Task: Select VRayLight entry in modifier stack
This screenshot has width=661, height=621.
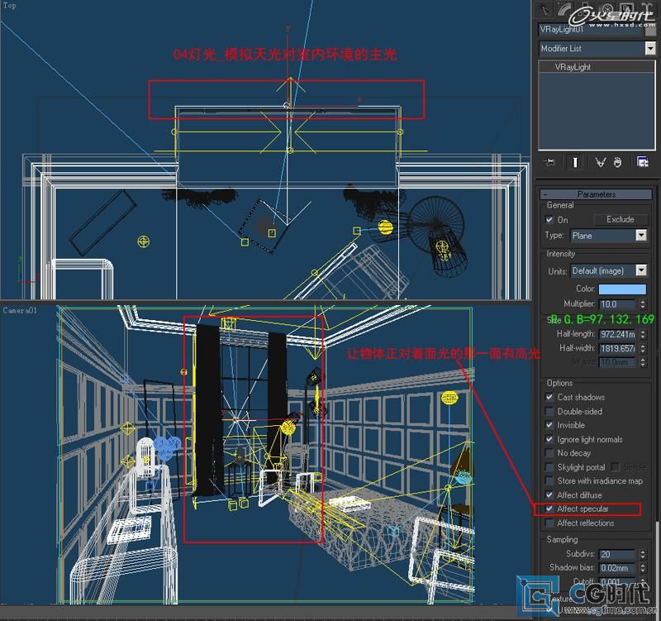Action: tap(597, 67)
